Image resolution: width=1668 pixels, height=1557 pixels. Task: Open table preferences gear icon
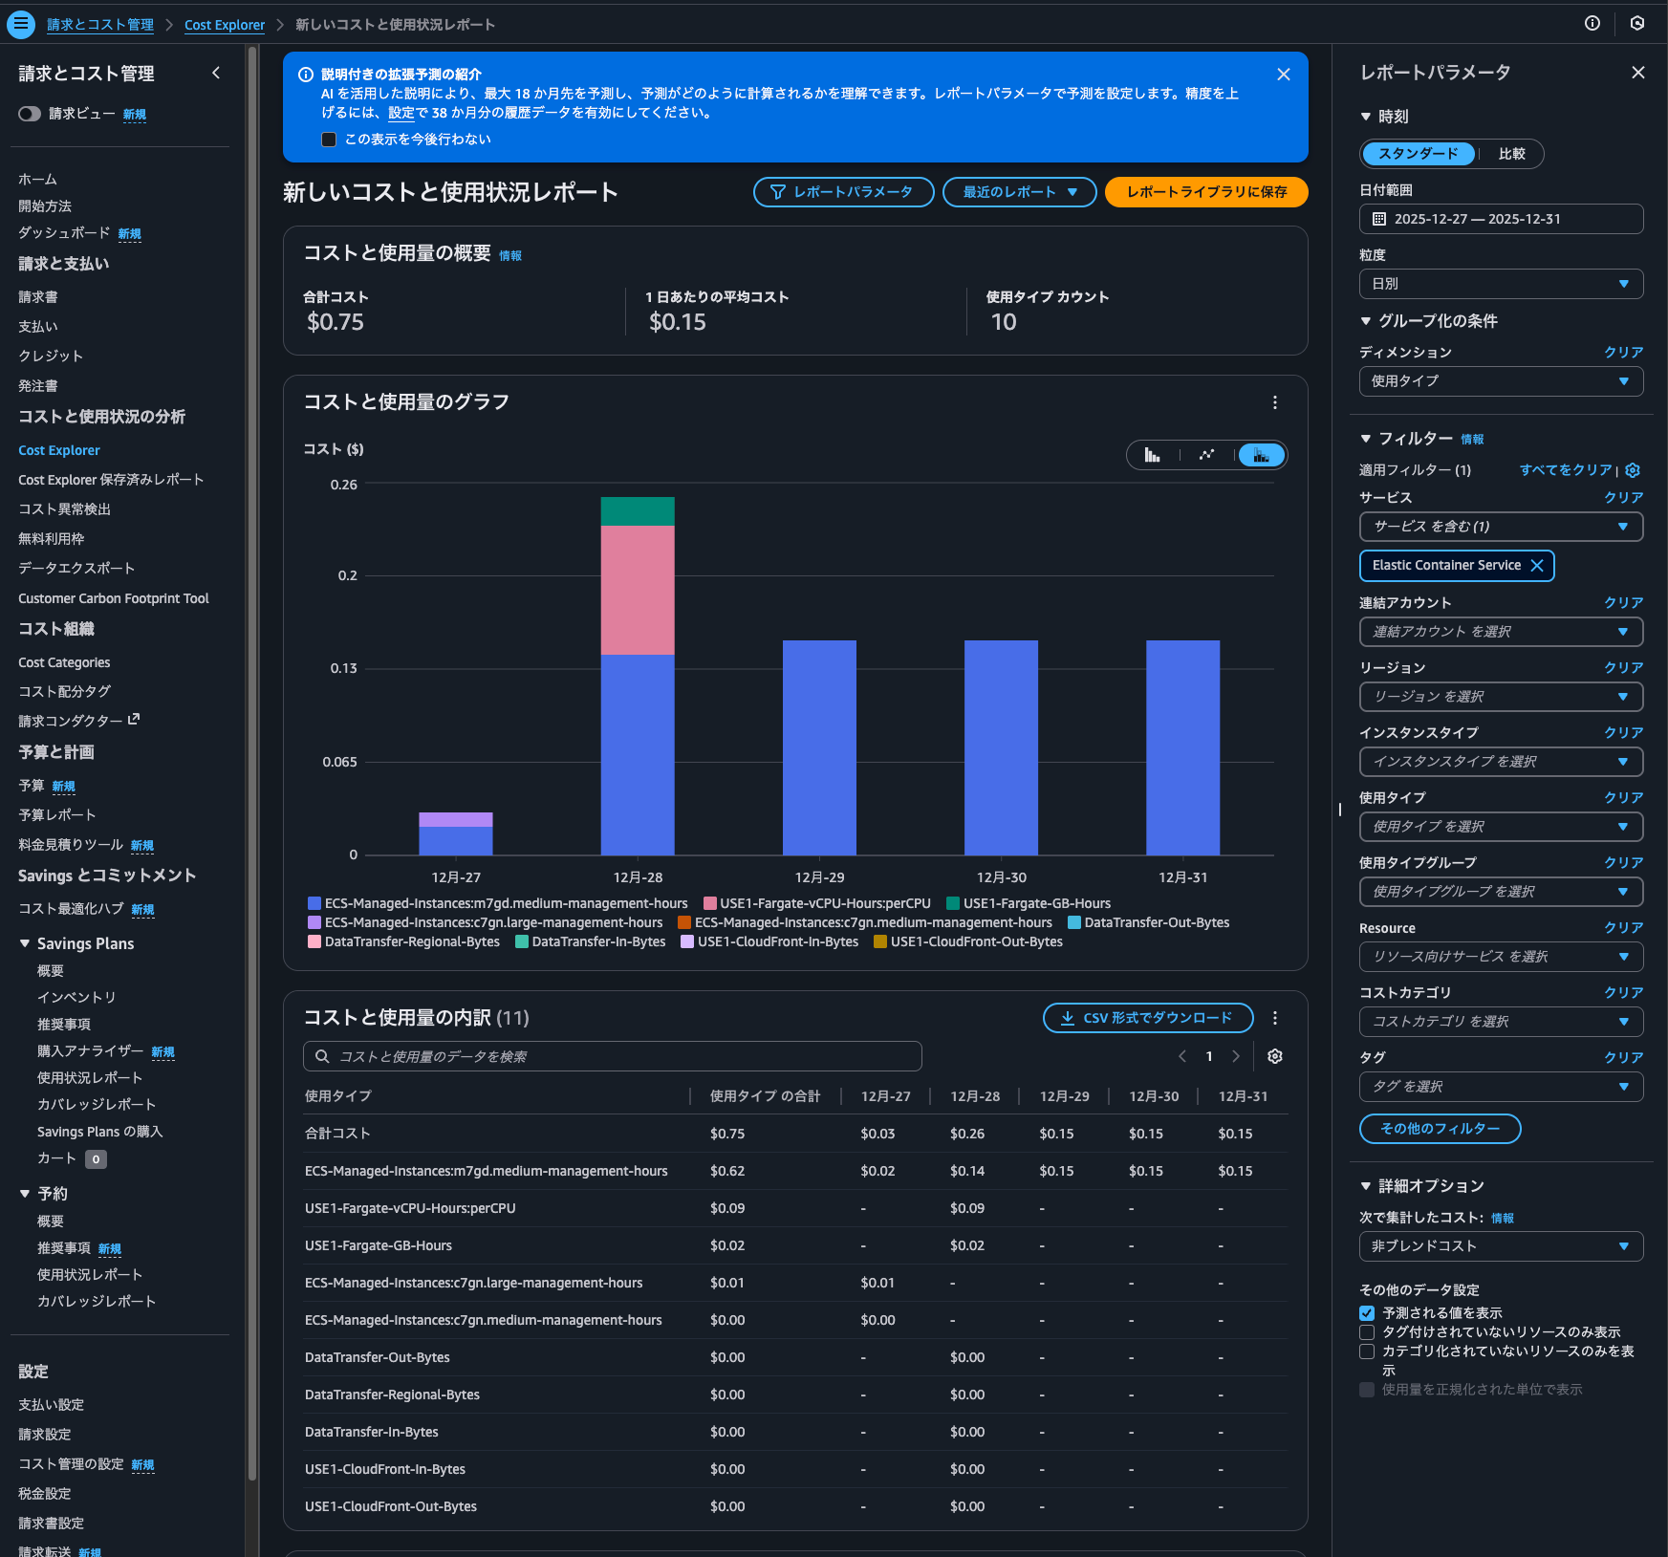click(x=1274, y=1056)
